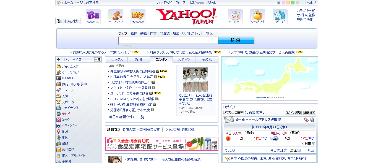The height and width of the screenshot is (163, 373).
Task: Open ファイナンス in the sidebar
Action: coord(70,108)
